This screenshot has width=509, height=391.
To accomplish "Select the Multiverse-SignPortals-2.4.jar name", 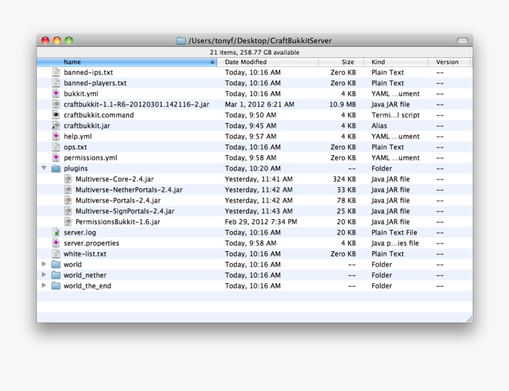I will pyautogui.click(x=125, y=211).
